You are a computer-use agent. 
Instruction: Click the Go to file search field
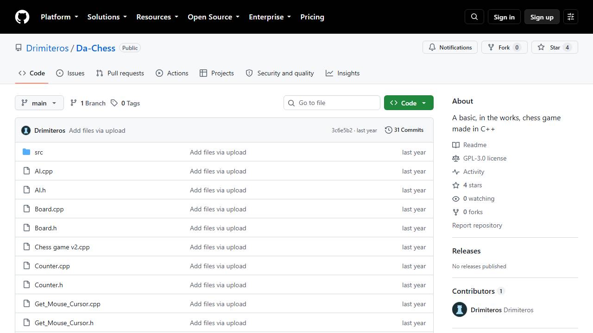tap(332, 103)
